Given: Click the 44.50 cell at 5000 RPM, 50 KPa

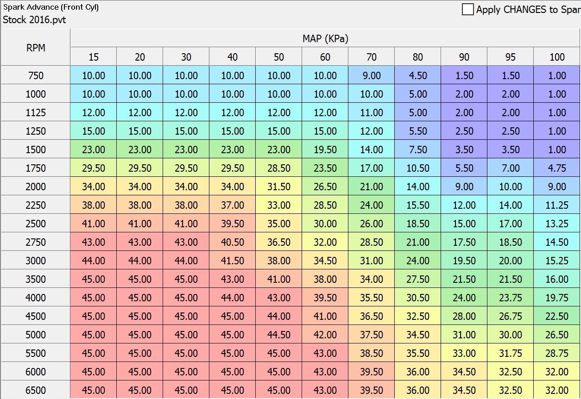Looking at the screenshot, I should click(x=278, y=334).
